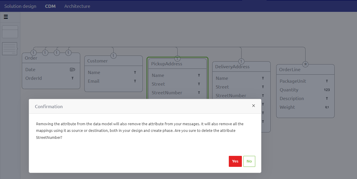Click the text type icon on Customer's Email attribute
The height and width of the screenshot is (179, 357).
pyautogui.click(x=135, y=81)
